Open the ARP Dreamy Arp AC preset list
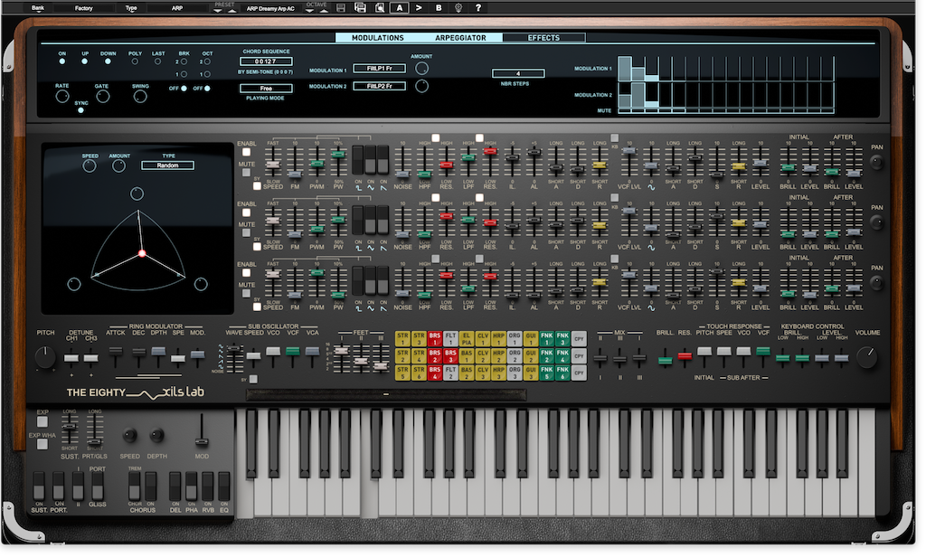926x557 pixels. click(270, 9)
